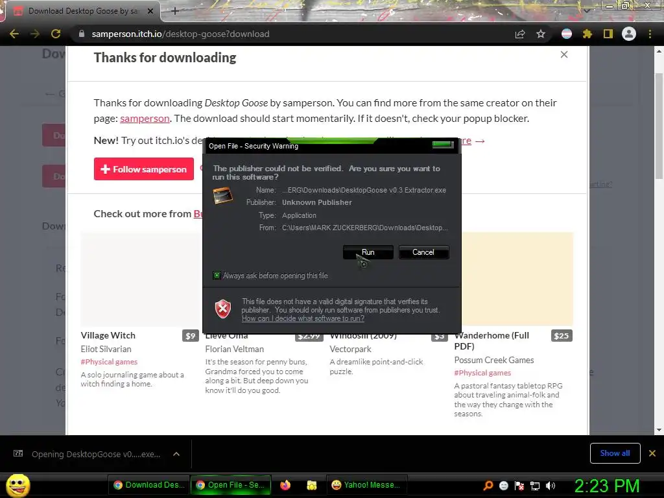Open the folder icon on taskbar
Viewport: 664px width, 498px height.
click(312, 485)
